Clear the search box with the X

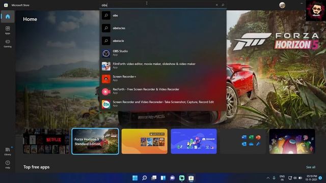click(x=217, y=5)
